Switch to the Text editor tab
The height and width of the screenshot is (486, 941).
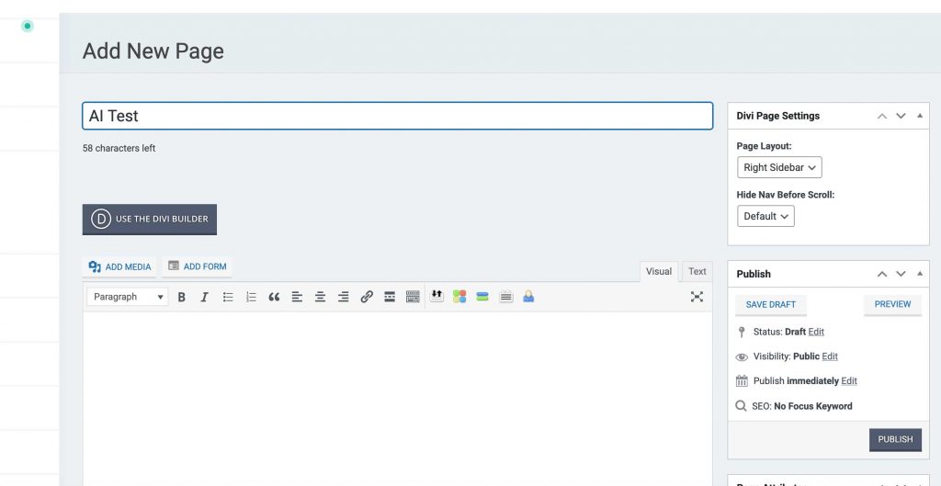[697, 271]
